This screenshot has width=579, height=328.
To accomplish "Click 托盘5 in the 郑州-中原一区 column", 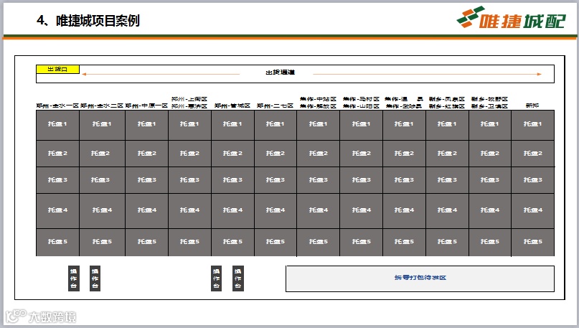I will click(146, 242).
